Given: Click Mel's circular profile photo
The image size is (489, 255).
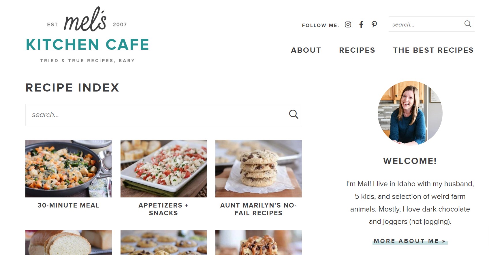Looking at the screenshot, I should [x=409, y=113].
